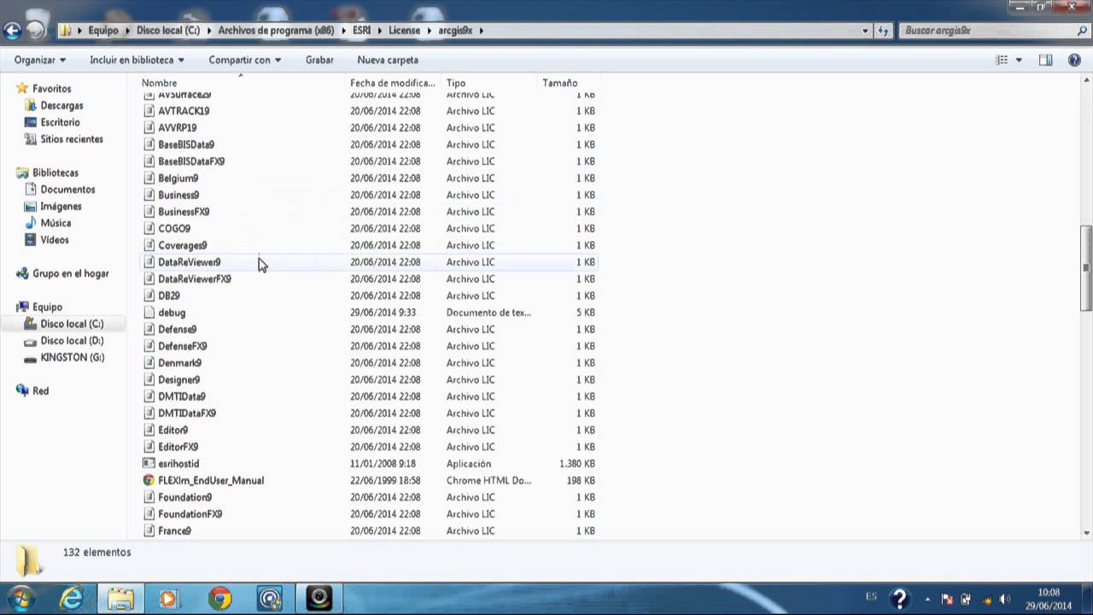The height and width of the screenshot is (615, 1093).
Task: Click the Música library icon
Action: point(31,223)
